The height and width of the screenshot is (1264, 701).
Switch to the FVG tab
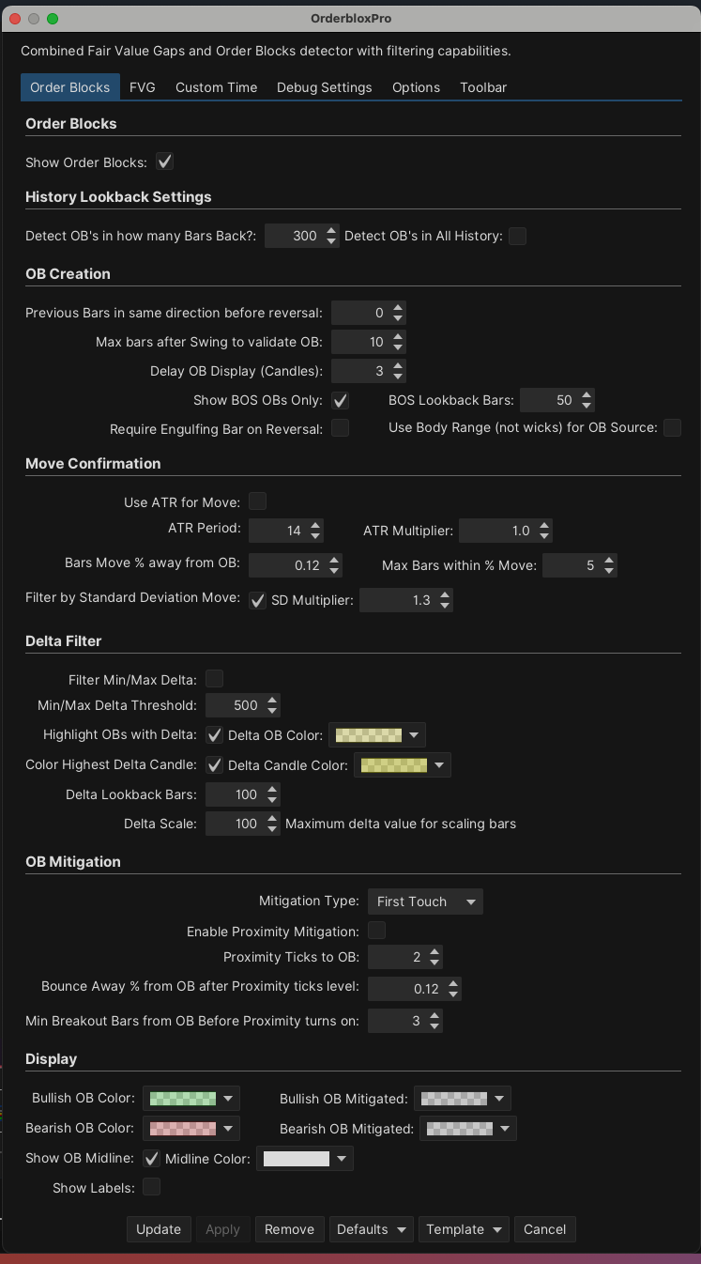(143, 87)
